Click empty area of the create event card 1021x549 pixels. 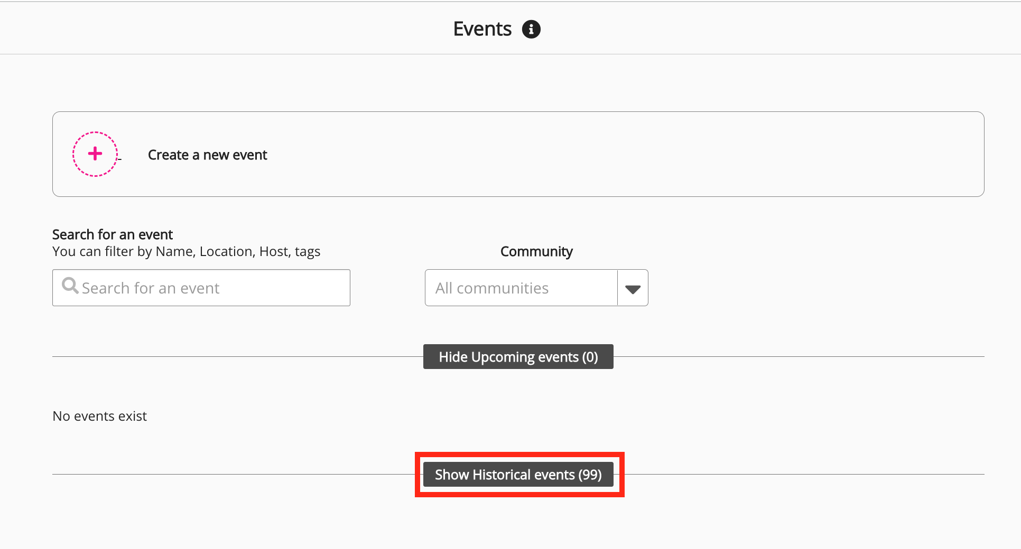tap(634, 154)
